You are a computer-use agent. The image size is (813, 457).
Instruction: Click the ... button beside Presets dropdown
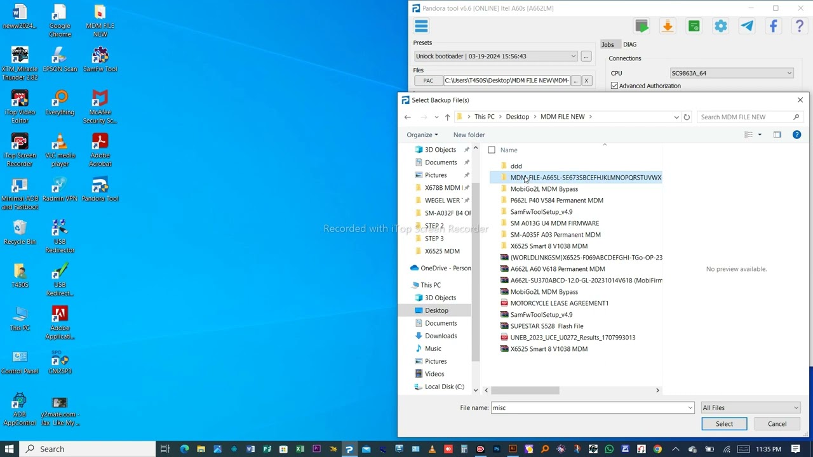pyautogui.click(x=586, y=56)
